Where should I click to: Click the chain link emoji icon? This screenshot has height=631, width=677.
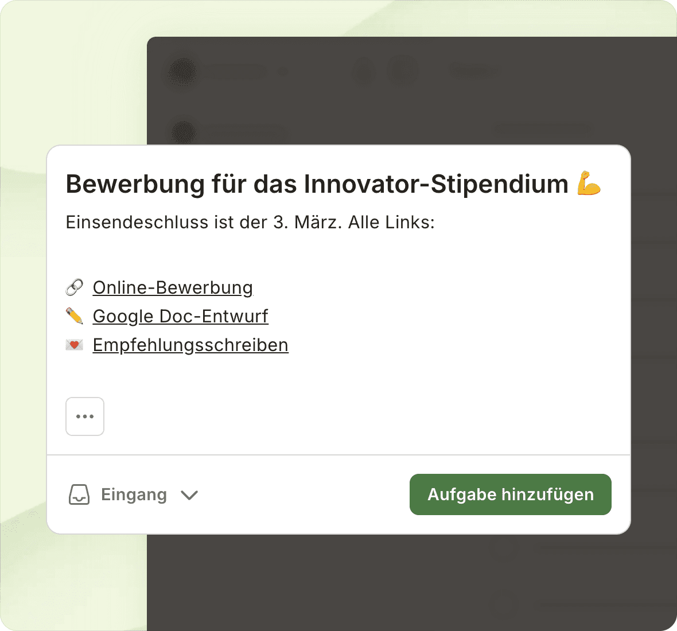(75, 287)
